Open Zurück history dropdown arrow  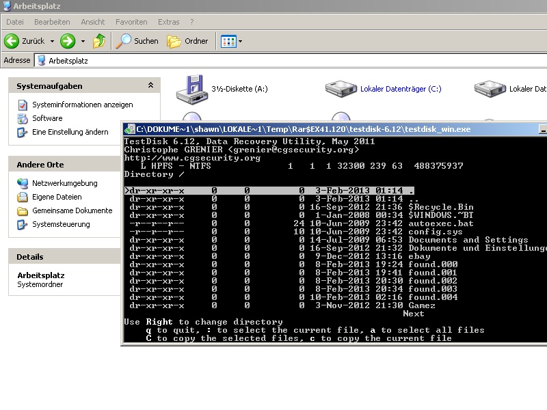52,41
